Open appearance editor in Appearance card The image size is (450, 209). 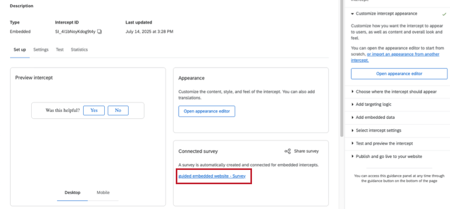[206, 111]
